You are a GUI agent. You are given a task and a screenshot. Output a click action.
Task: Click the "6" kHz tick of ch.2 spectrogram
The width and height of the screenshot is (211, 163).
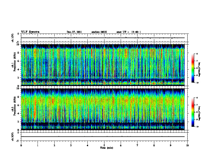19,105
